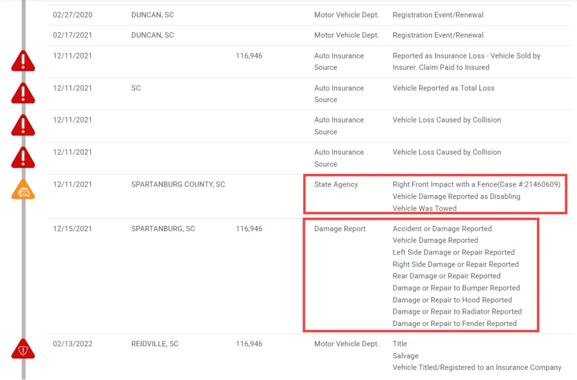Click "DUNCAN, SC" in the 02/17/2021 row

coord(152,35)
